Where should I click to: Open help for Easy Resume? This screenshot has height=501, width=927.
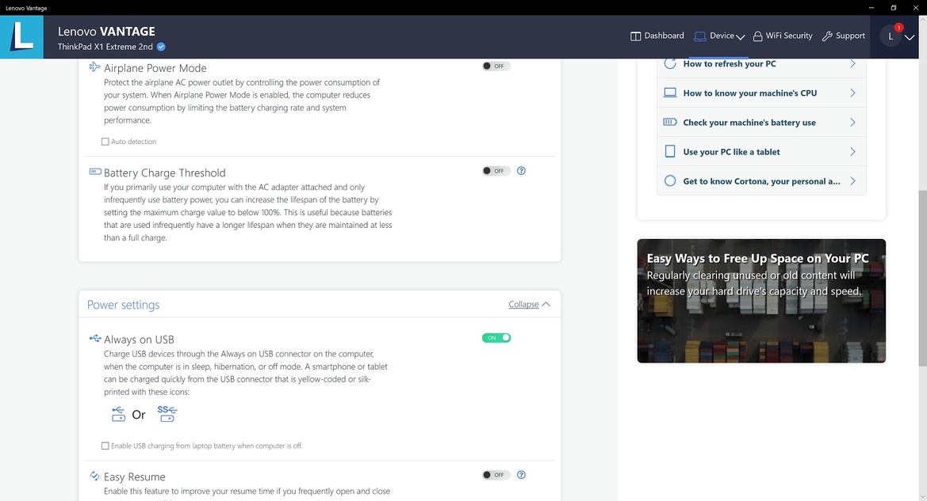[x=521, y=474]
